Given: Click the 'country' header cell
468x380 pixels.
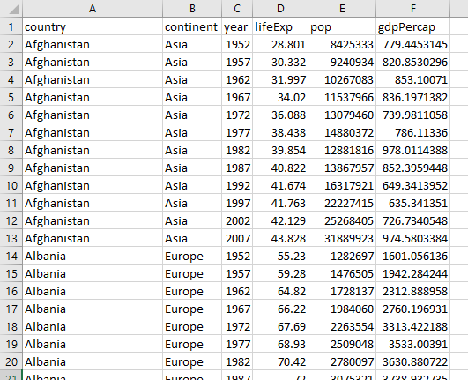Looking at the screenshot, I should coord(93,26).
